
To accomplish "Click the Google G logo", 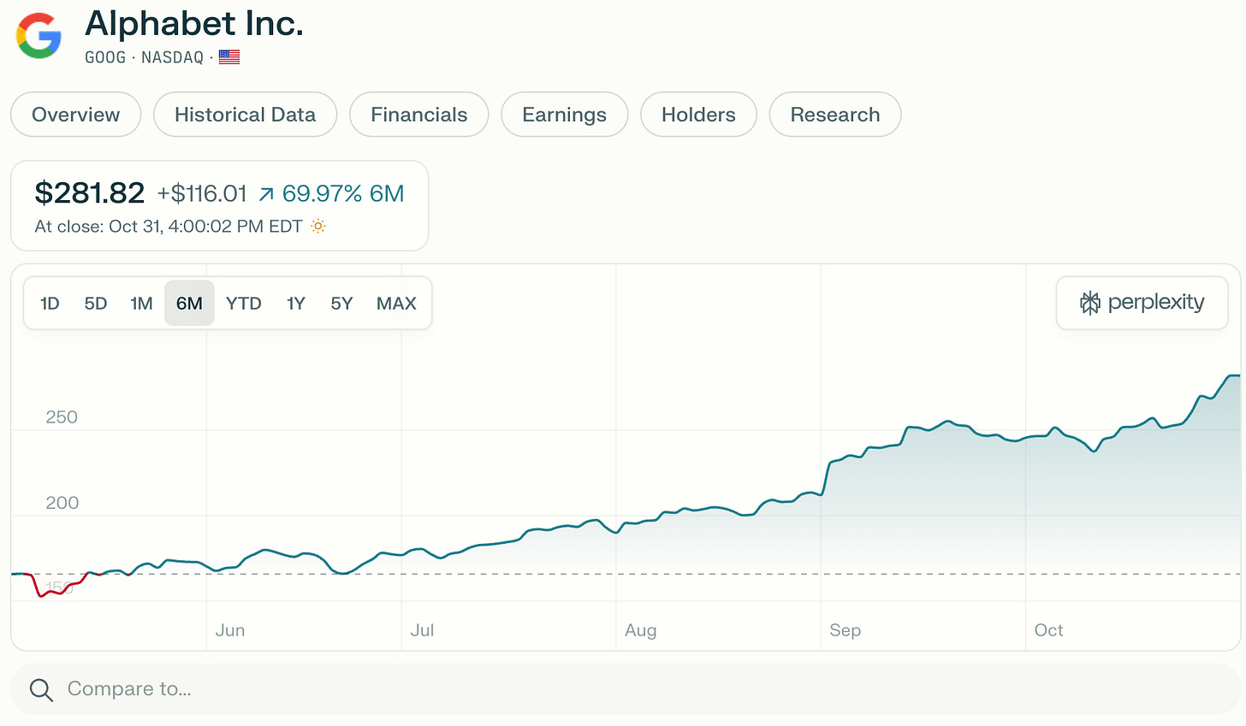I will tap(39, 36).
